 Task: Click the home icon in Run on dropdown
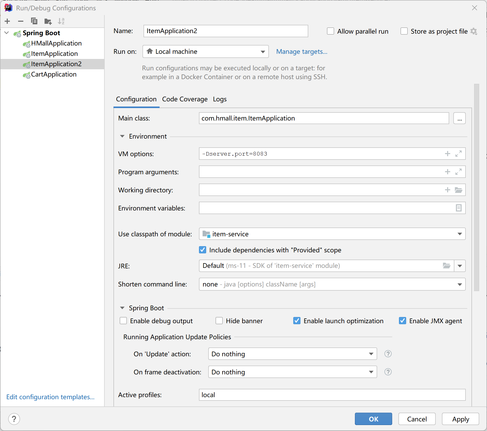tap(150, 51)
